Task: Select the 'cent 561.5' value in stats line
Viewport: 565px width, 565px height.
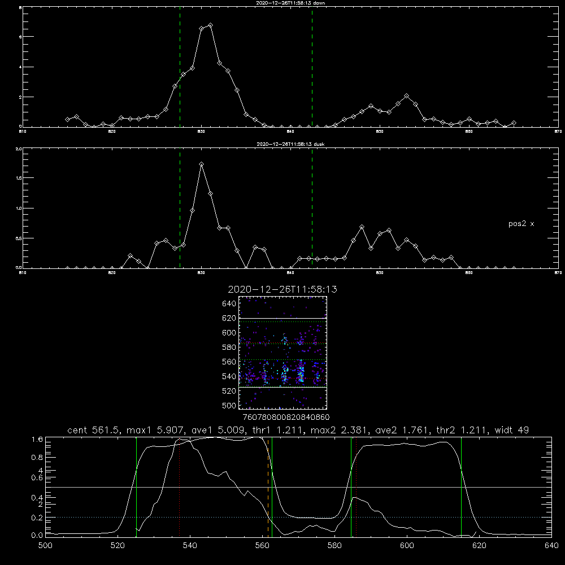Action: coord(94,430)
